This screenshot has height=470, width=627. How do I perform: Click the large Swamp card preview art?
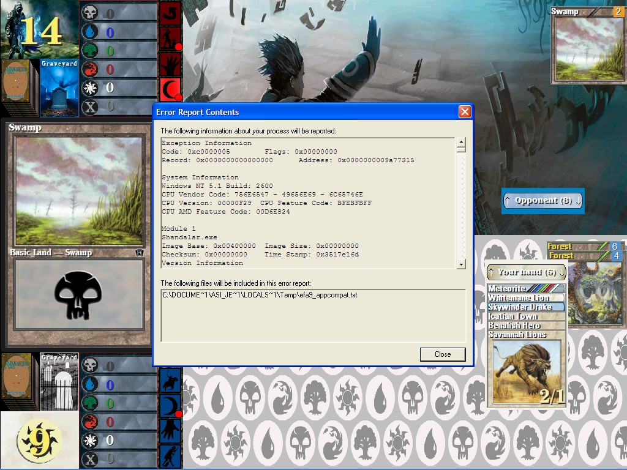(x=79, y=191)
